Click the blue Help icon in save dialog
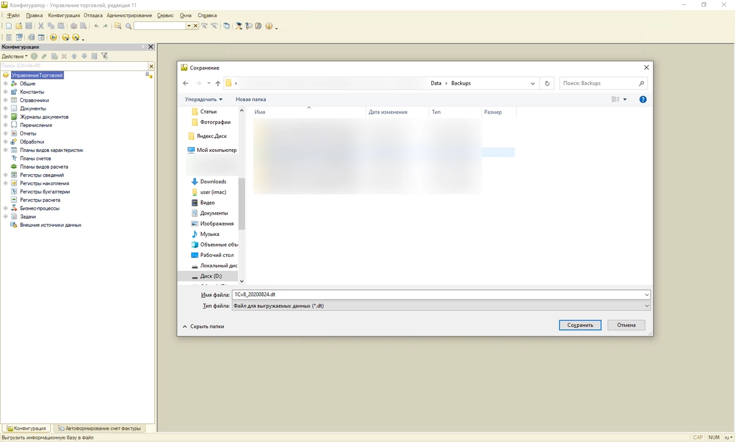 643,99
